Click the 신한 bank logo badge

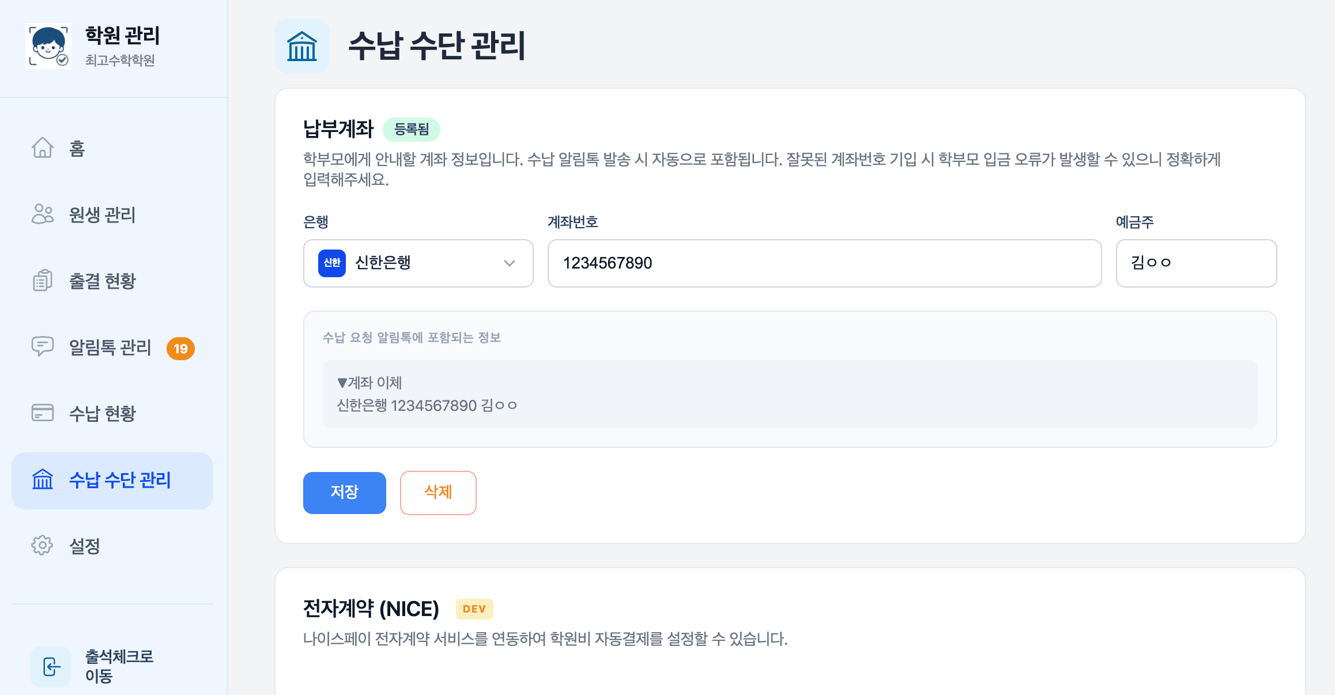(331, 263)
